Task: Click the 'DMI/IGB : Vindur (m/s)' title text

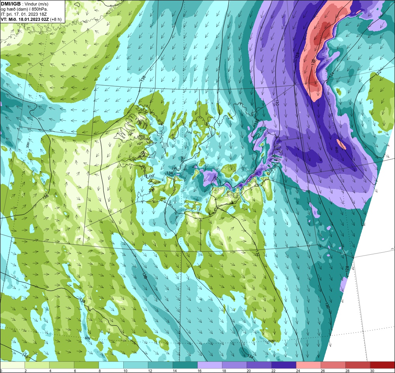Action: tap(24, 4)
